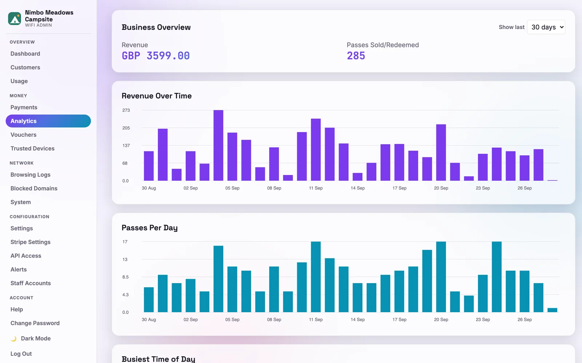Click the GBP 3599.00 revenue value

[156, 56]
